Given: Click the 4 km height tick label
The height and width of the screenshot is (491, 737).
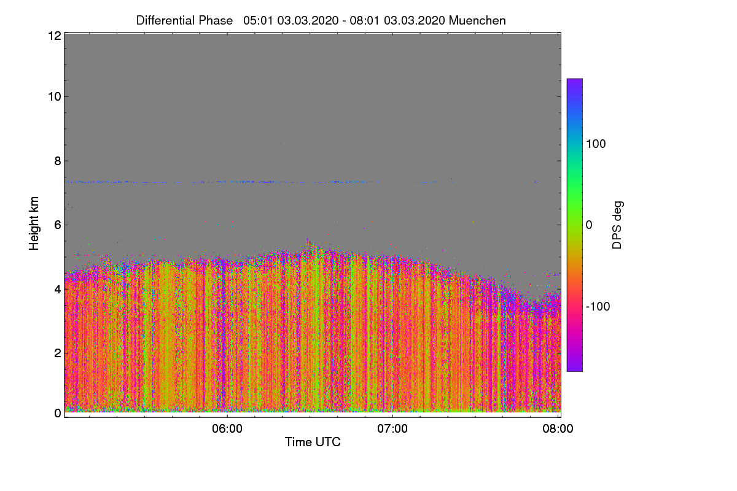Looking at the screenshot, I should [57, 288].
